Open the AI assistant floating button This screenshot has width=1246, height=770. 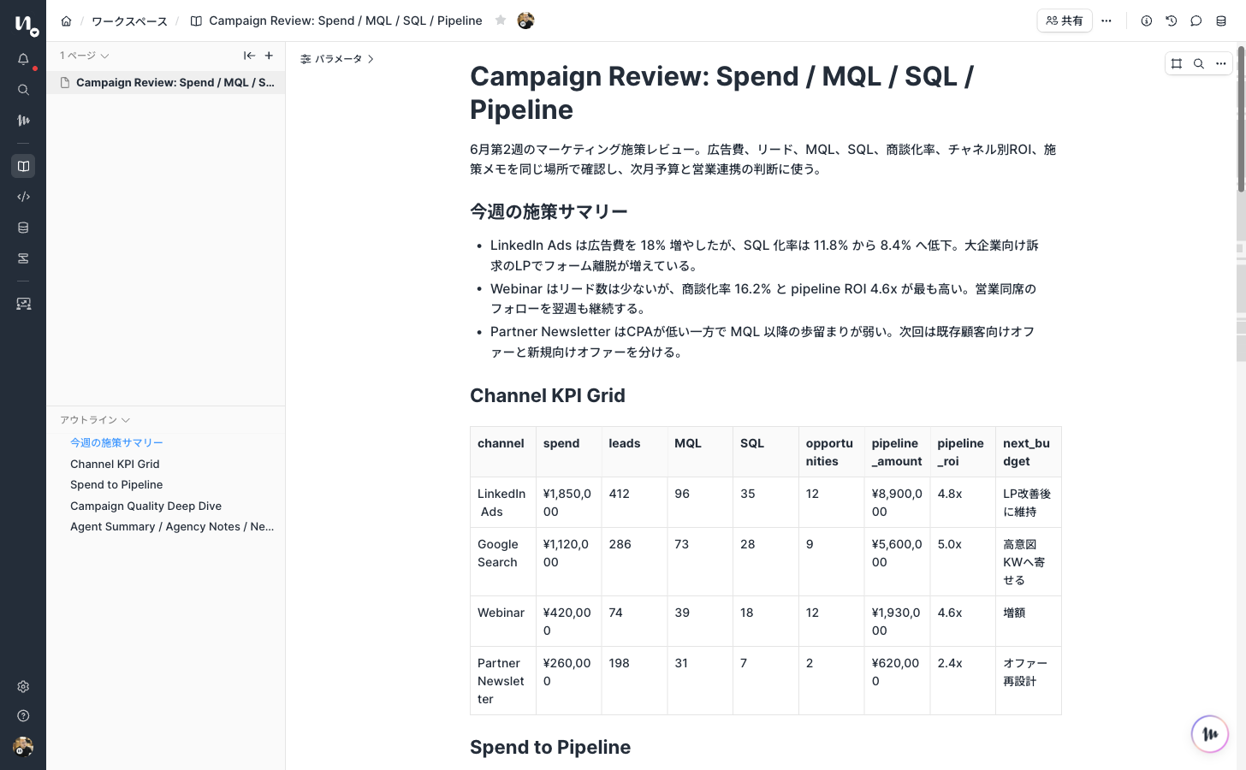click(x=1210, y=734)
